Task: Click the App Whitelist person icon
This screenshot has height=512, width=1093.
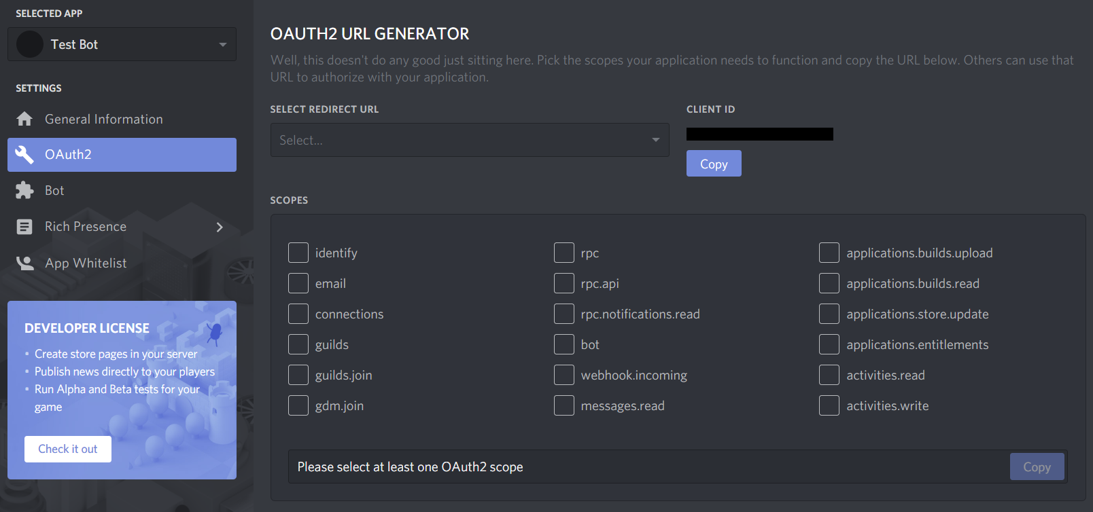Action: coord(25,263)
